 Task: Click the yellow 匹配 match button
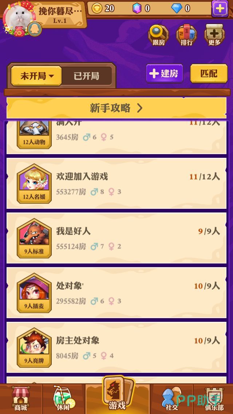tap(209, 73)
